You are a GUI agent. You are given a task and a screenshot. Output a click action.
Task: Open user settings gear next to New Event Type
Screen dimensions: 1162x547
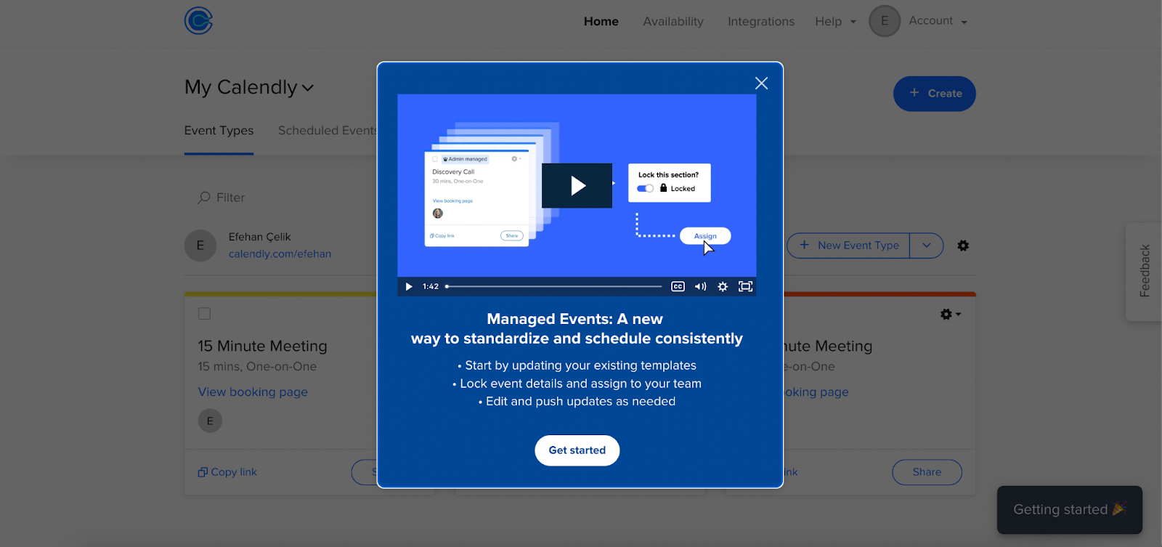(963, 246)
